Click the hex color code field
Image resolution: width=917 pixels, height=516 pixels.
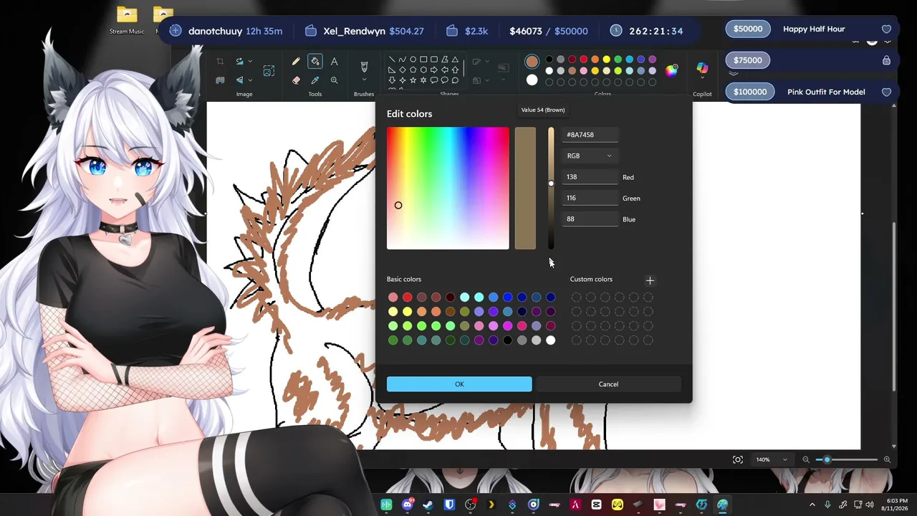pyautogui.click(x=590, y=135)
